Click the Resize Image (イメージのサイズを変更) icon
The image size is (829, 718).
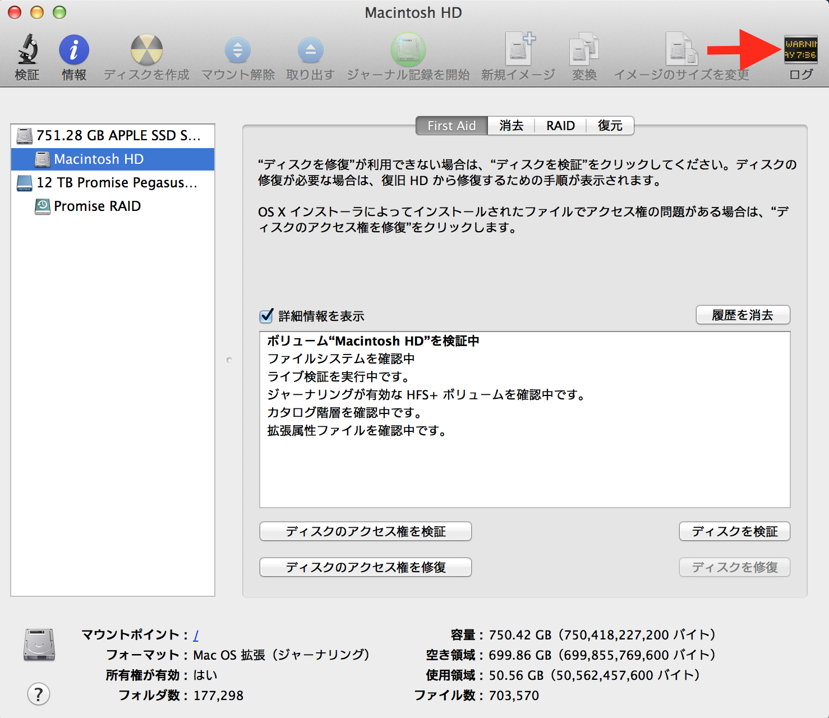(x=681, y=50)
